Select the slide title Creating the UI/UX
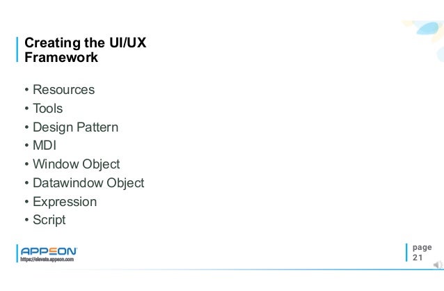Viewport: 444px width, 291px height. point(85,44)
